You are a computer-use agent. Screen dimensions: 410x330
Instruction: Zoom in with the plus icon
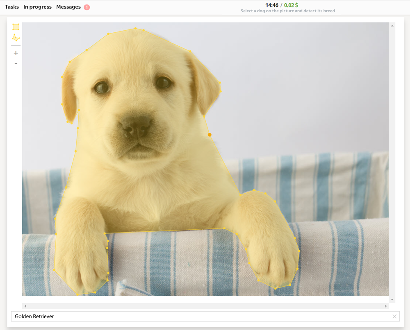pyautogui.click(x=16, y=53)
